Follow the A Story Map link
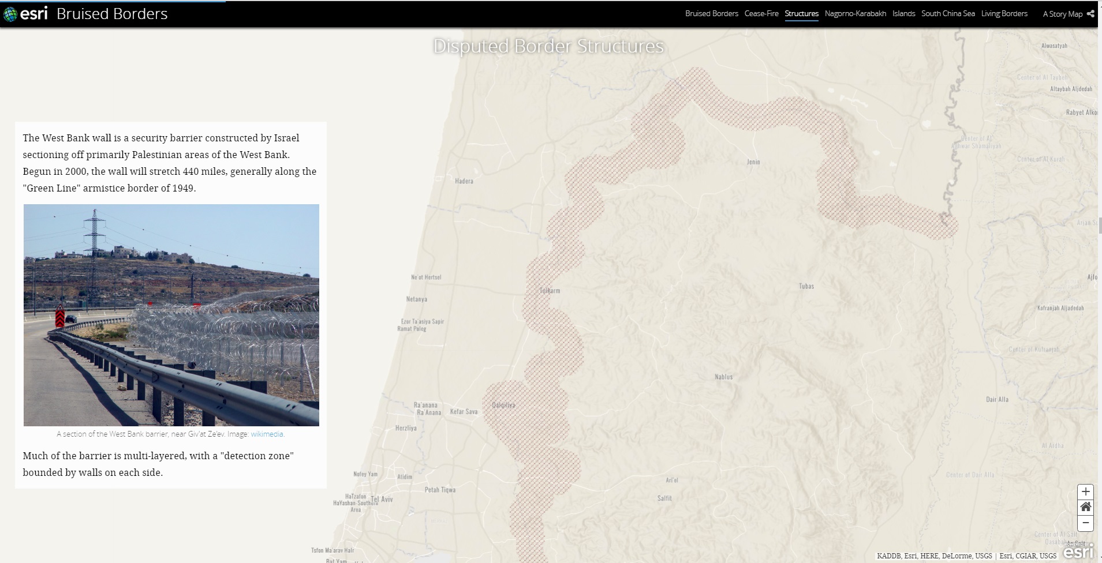The height and width of the screenshot is (563, 1102). [x=1062, y=14]
